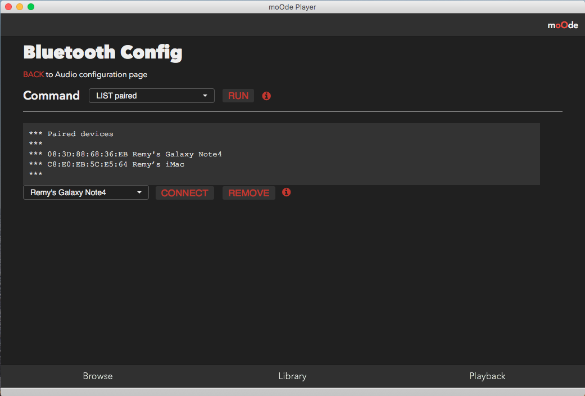Expand the Remy's Galaxy Note4 device dropdown
This screenshot has width=585, height=396.
pos(86,192)
